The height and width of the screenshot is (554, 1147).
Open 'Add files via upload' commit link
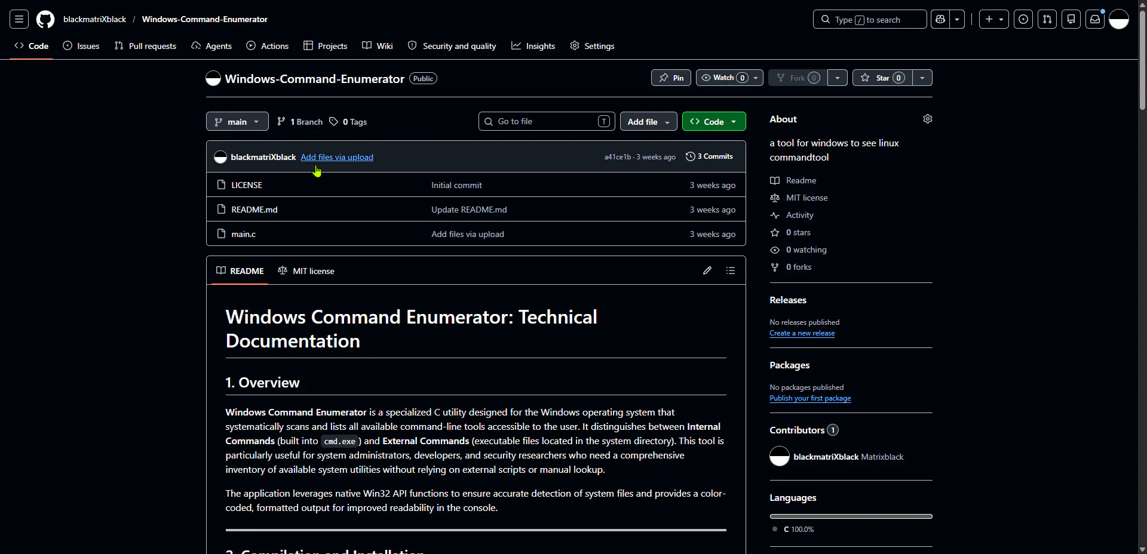[337, 157]
